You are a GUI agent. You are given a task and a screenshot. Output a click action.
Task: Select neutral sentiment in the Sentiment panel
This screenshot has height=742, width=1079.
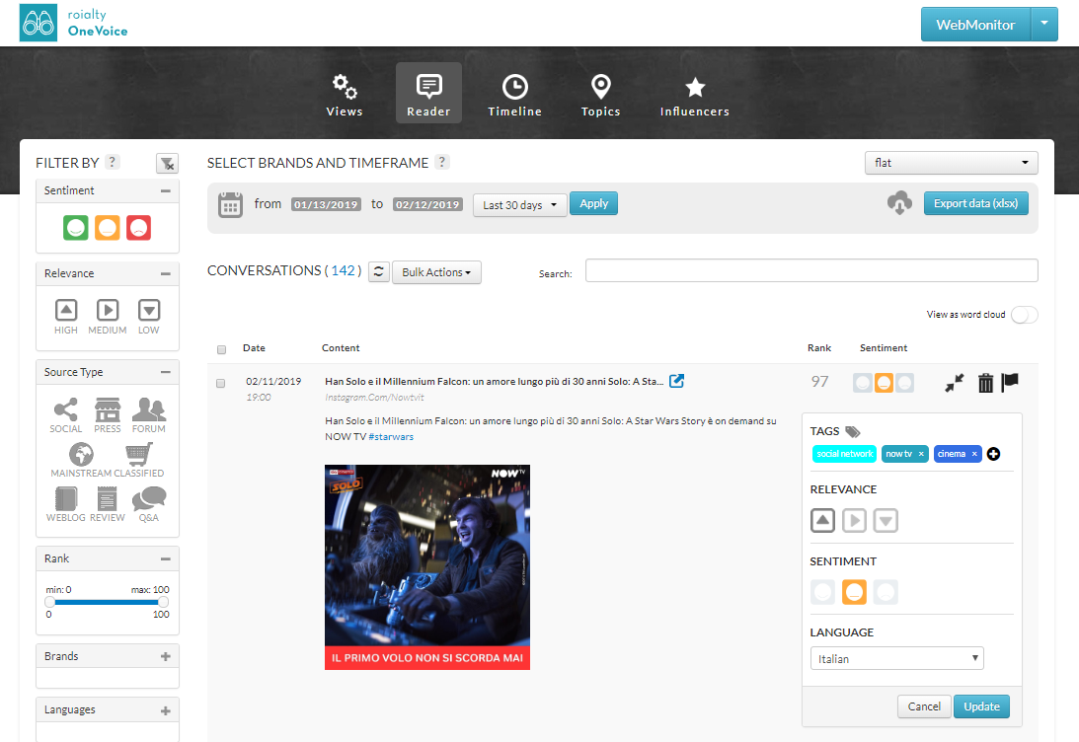tap(854, 591)
